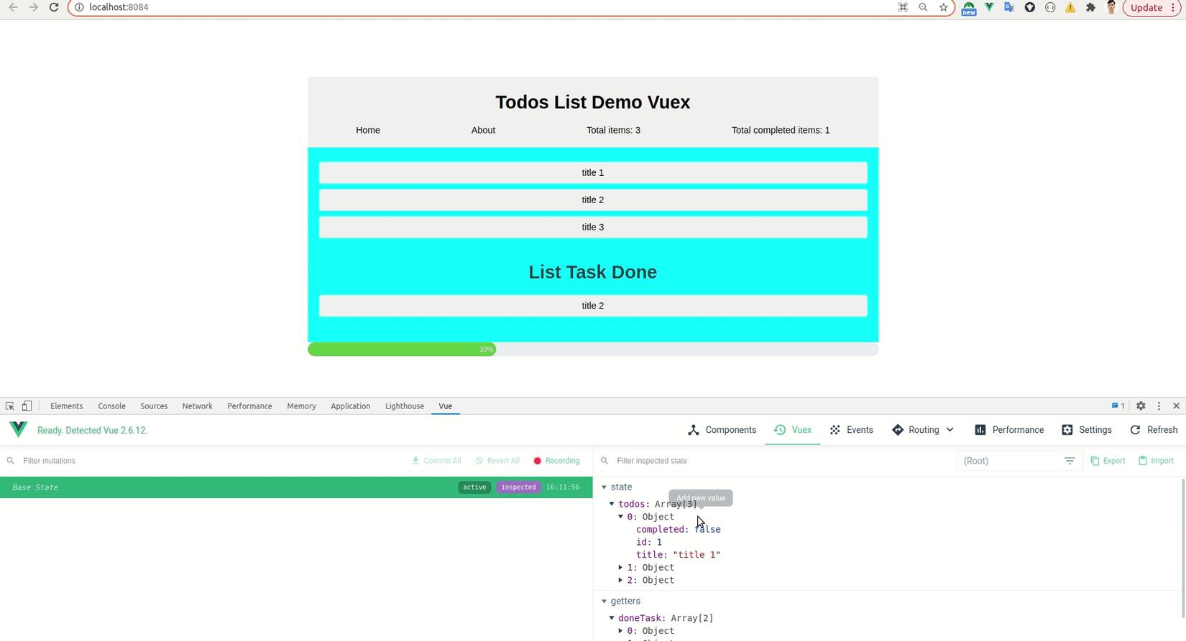
Task: Toggle the device toolbar icon
Action: coord(27,406)
